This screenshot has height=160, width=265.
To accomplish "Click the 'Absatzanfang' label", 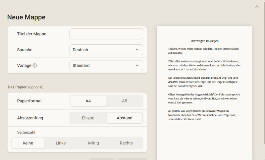I will tap(30, 118).
